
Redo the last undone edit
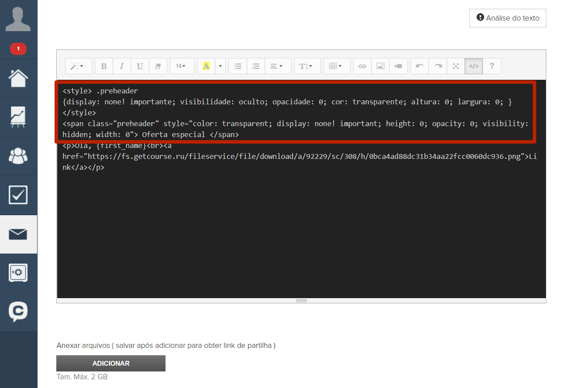[438, 66]
